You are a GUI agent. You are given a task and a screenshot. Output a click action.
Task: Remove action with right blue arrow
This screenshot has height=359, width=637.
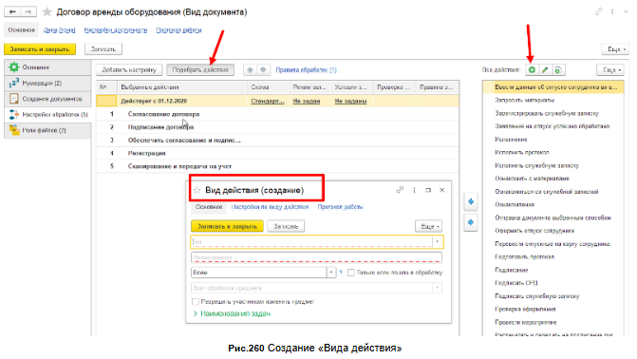tap(471, 222)
